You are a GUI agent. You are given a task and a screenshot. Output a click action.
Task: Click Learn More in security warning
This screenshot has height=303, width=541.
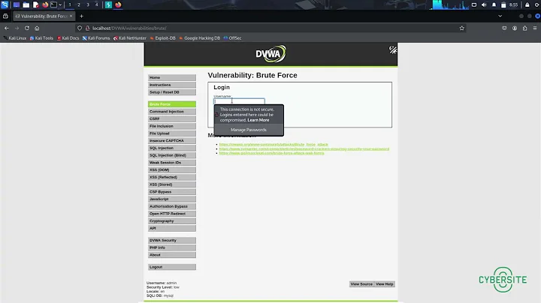pyautogui.click(x=258, y=120)
